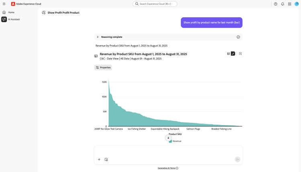Open the chart Properties panel
Viewport: 301px width, 172px height.
coord(103,67)
